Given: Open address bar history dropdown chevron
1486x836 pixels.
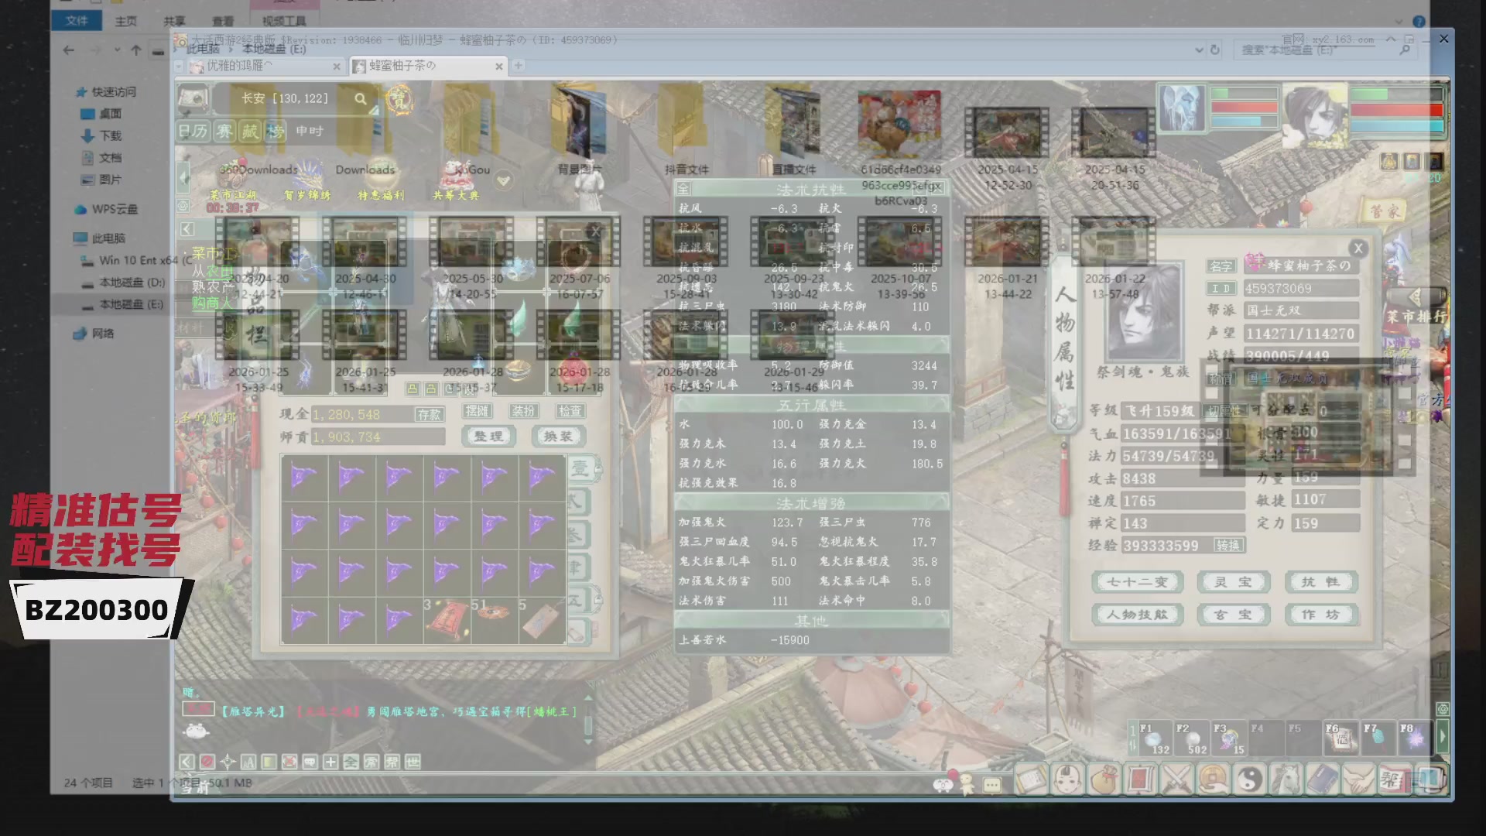Looking at the screenshot, I should coord(1199,50).
